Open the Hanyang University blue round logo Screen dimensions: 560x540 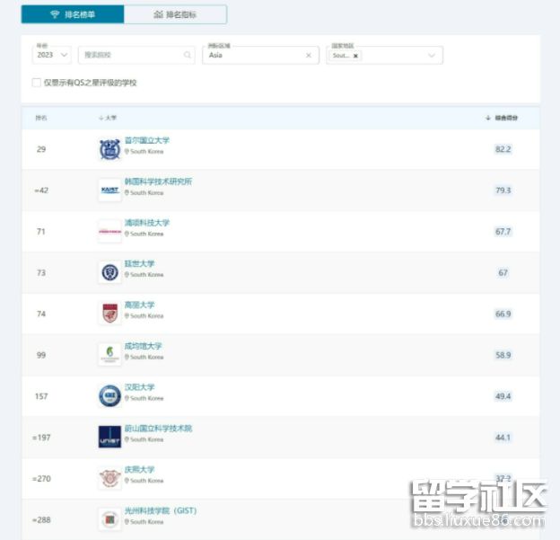pos(109,396)
